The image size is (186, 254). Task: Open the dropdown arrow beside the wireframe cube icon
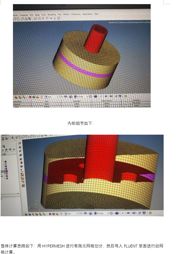(114, 213)
